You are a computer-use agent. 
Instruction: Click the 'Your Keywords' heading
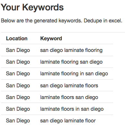click(32, 7)
